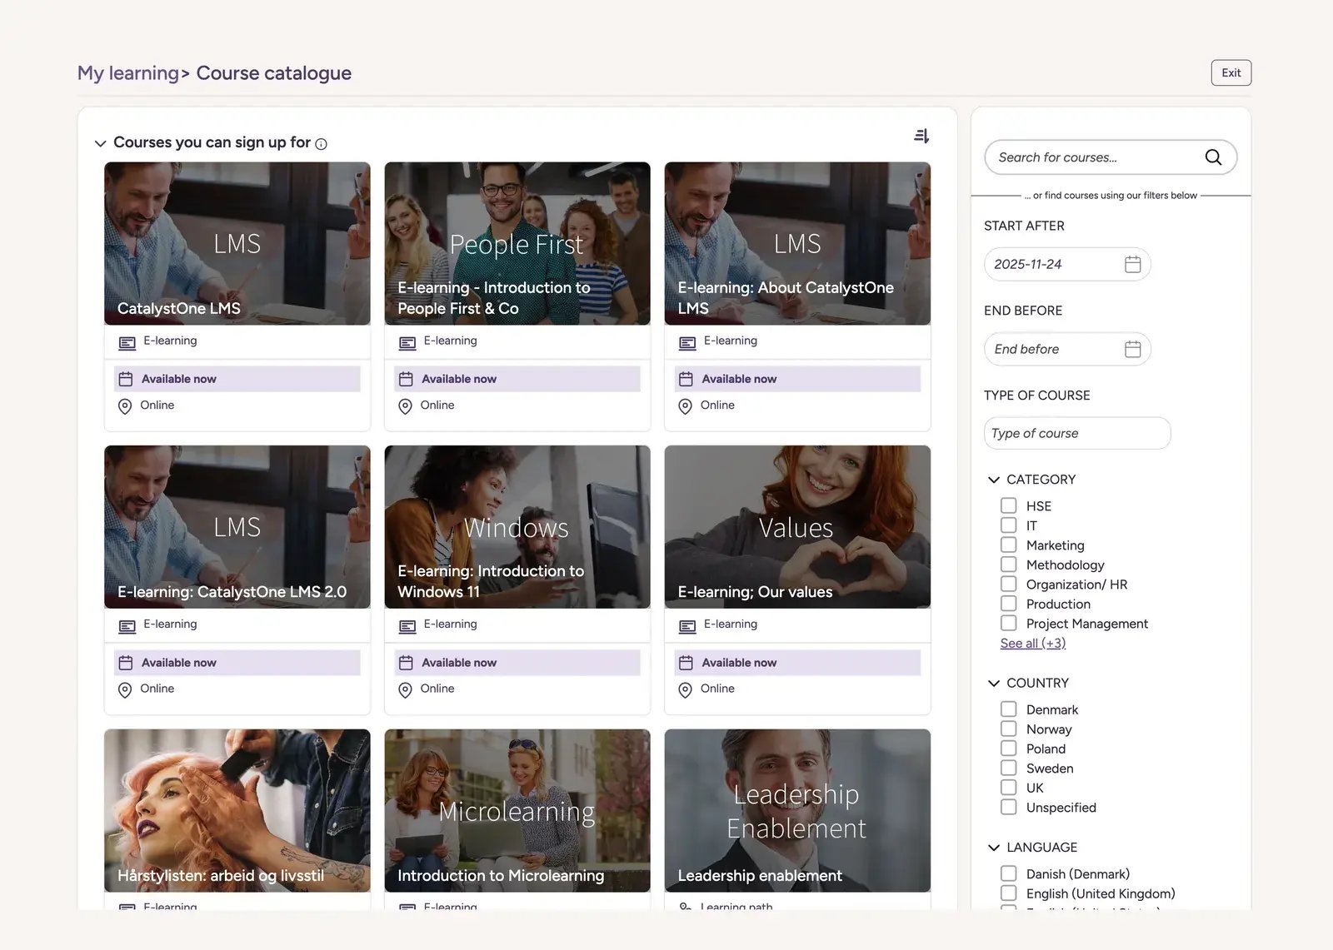This screenshot has width=1333, height=950.
Task: Click calendar icon on Our values card
Action: tap(686, 663)
